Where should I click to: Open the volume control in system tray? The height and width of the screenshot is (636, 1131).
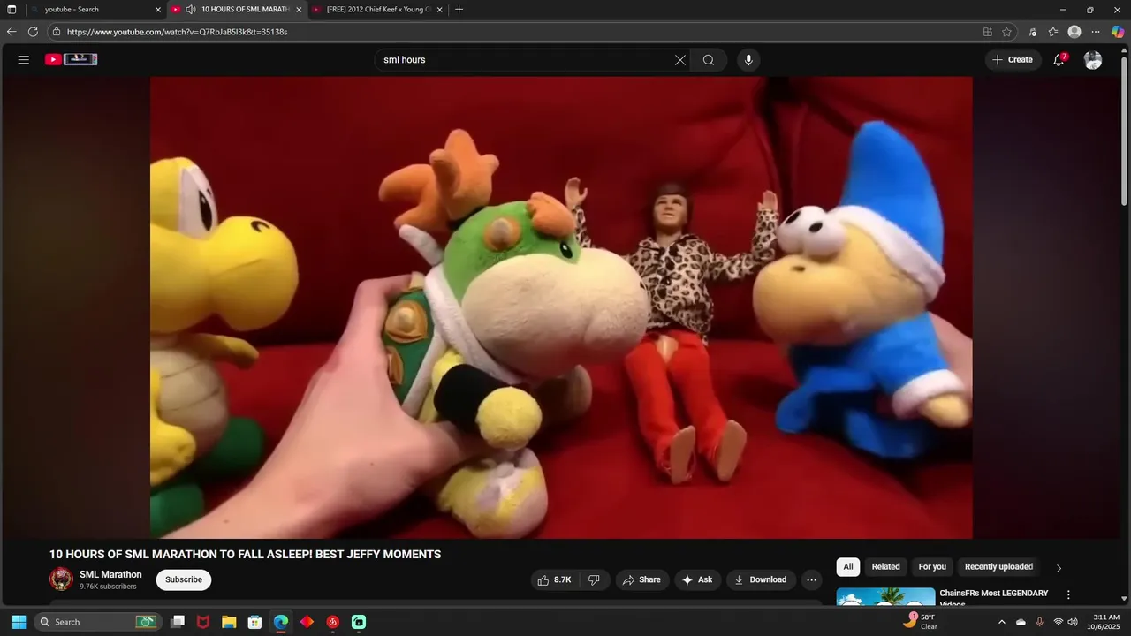tap(1073, 622)
